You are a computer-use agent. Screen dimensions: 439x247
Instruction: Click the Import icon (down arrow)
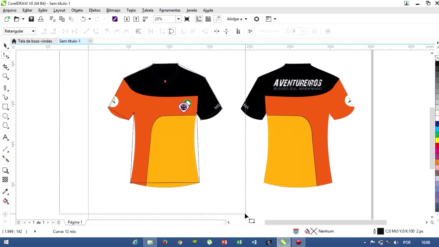127,19
